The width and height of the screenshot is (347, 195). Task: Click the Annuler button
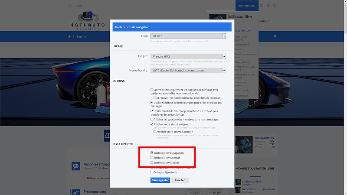click(180, 180)
